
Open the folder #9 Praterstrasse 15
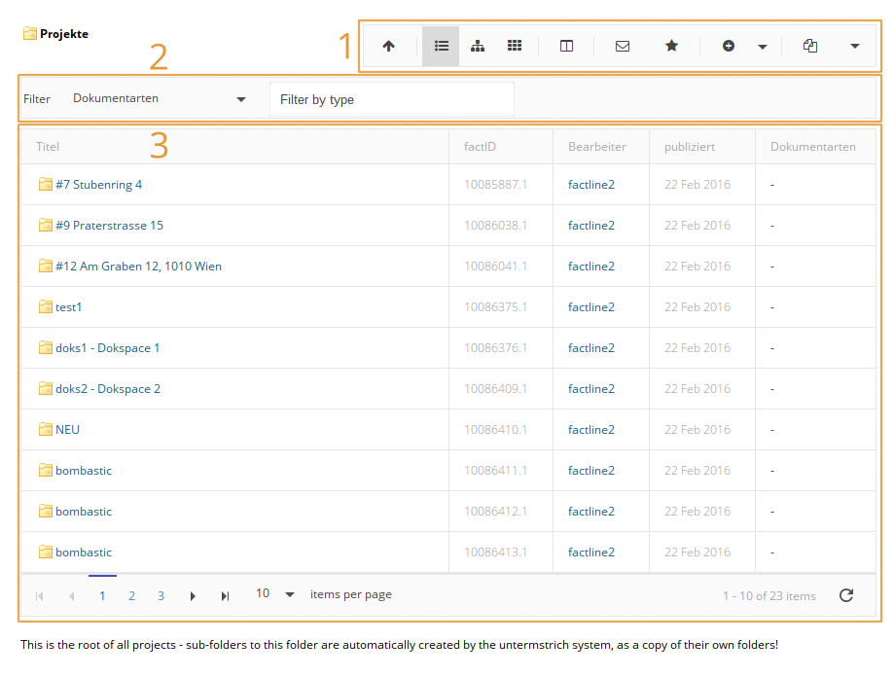pos(111,225)
